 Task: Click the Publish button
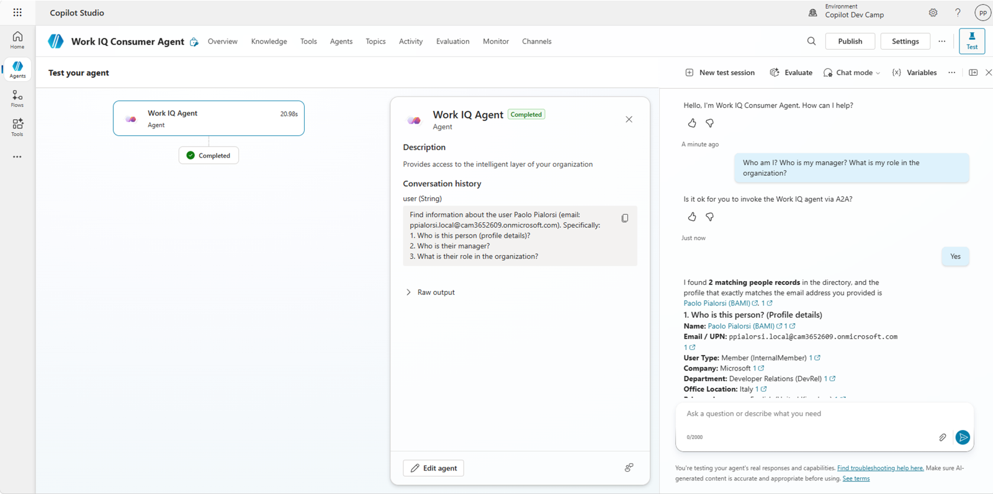point(850,41)
